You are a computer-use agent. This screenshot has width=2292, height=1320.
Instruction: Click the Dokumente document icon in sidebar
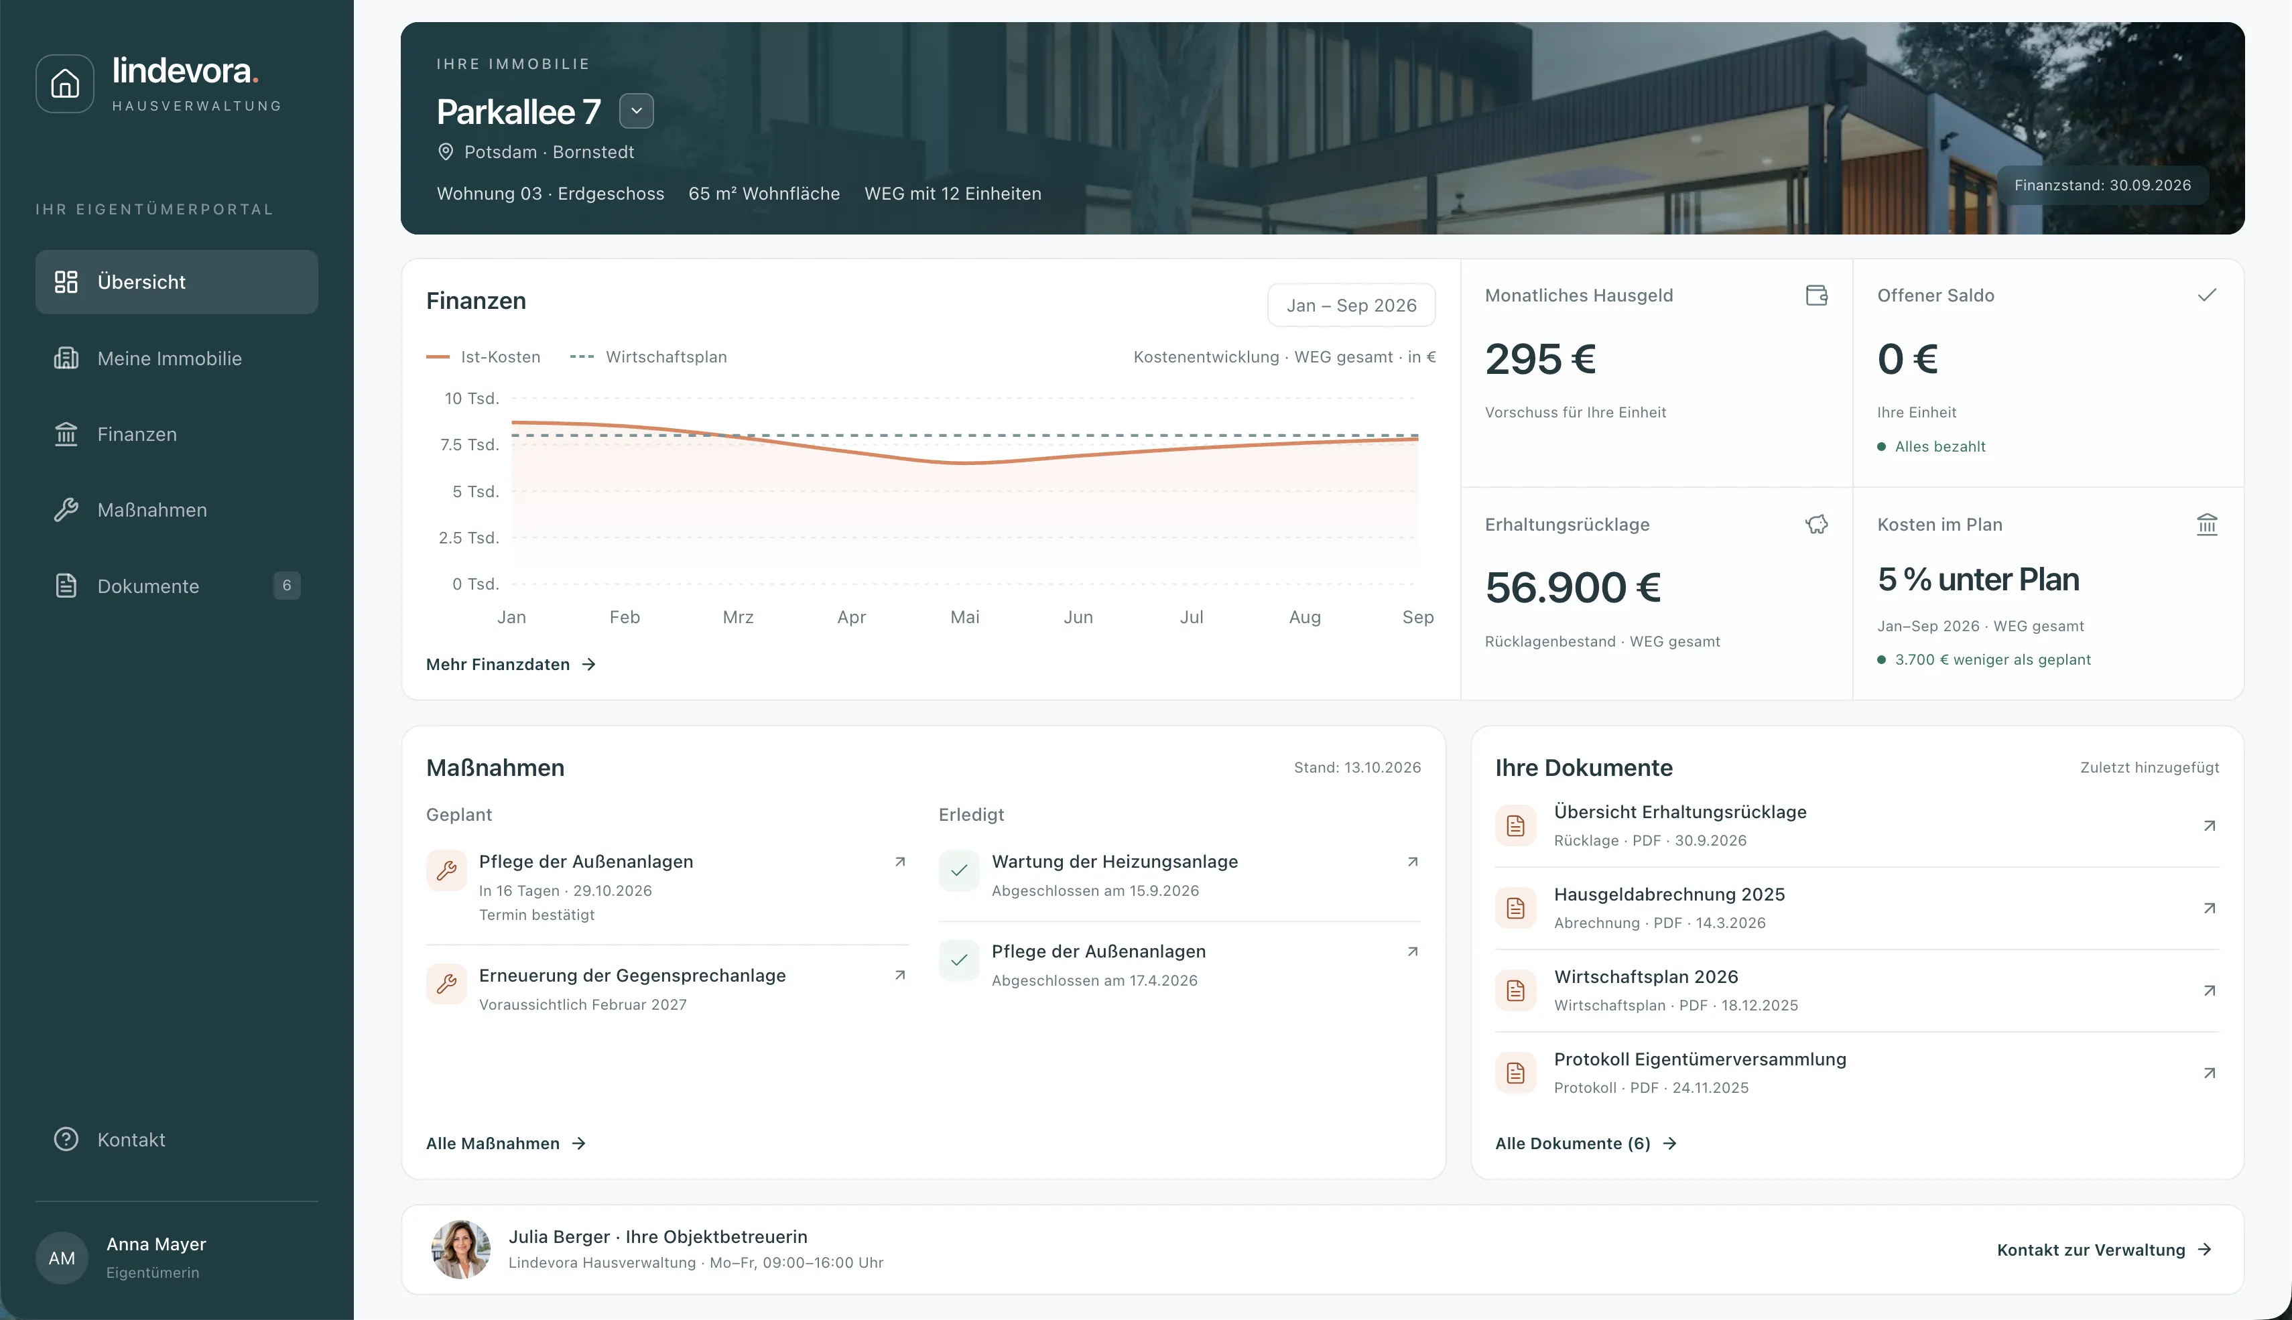(x=66, y=586)
